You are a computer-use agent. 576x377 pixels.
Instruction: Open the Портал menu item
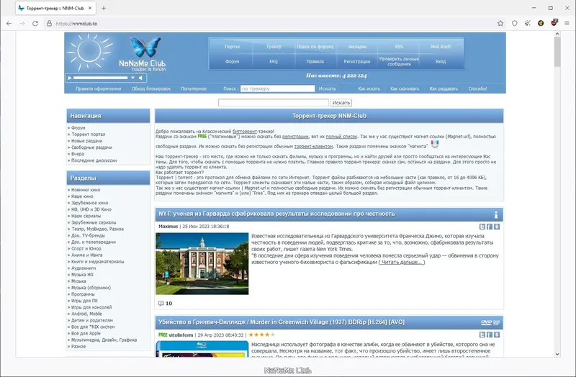(232, 47)
